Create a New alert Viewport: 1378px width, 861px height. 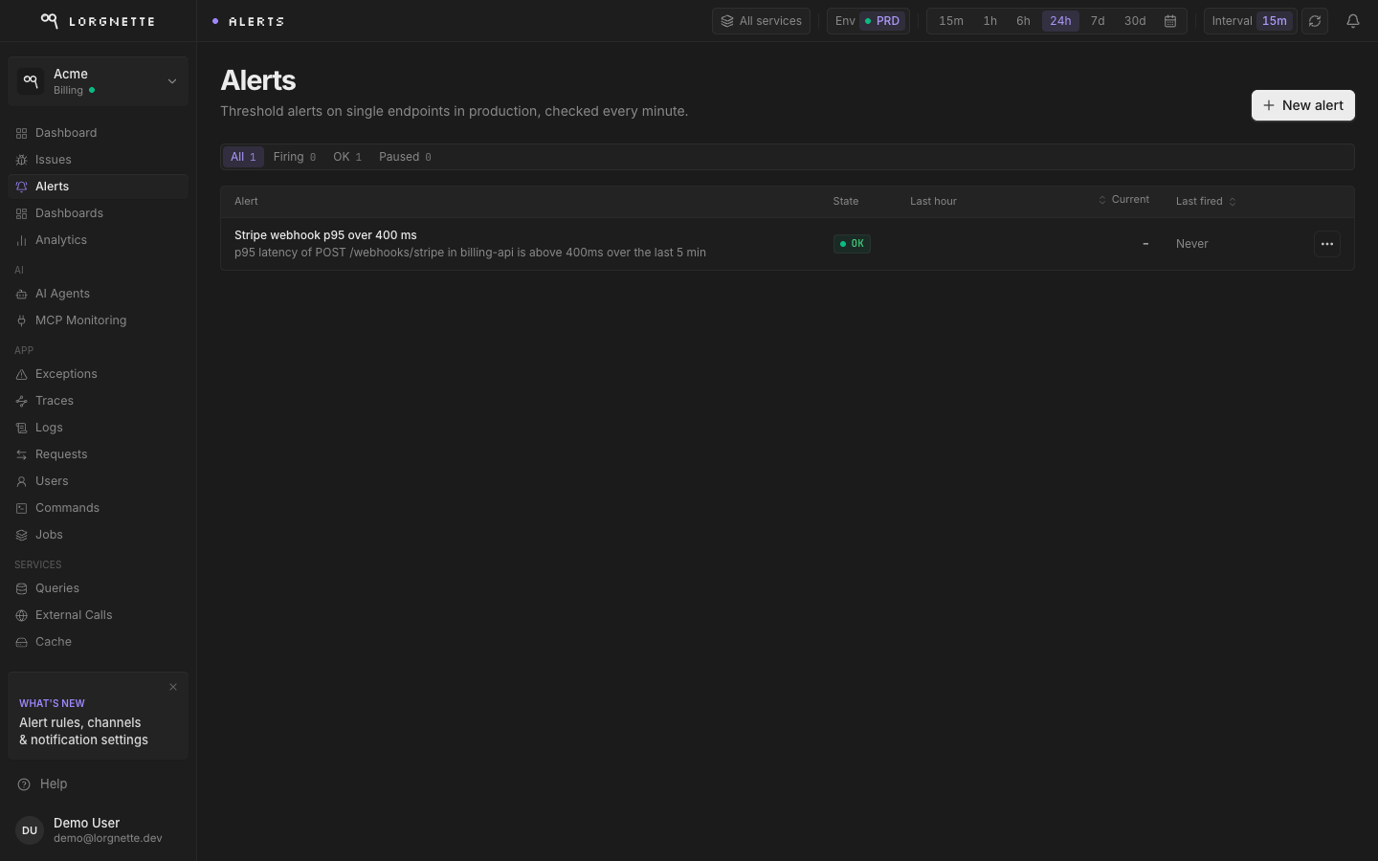pos(1303,105)
